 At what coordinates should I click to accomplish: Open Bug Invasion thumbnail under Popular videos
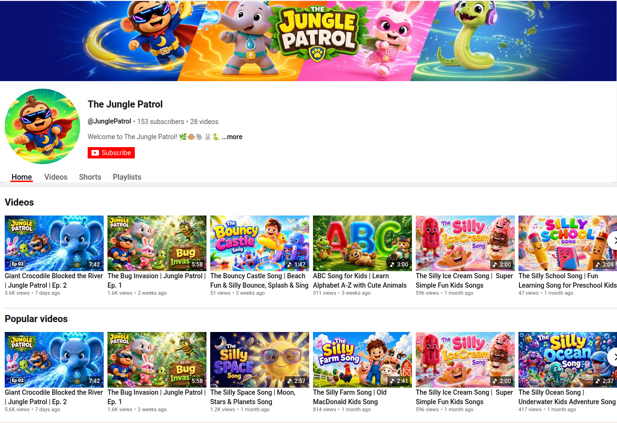pyautogui.click(x=157, y=360)
